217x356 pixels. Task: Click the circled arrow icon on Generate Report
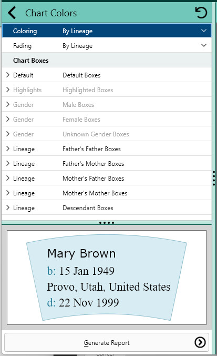tap(200, 342)
